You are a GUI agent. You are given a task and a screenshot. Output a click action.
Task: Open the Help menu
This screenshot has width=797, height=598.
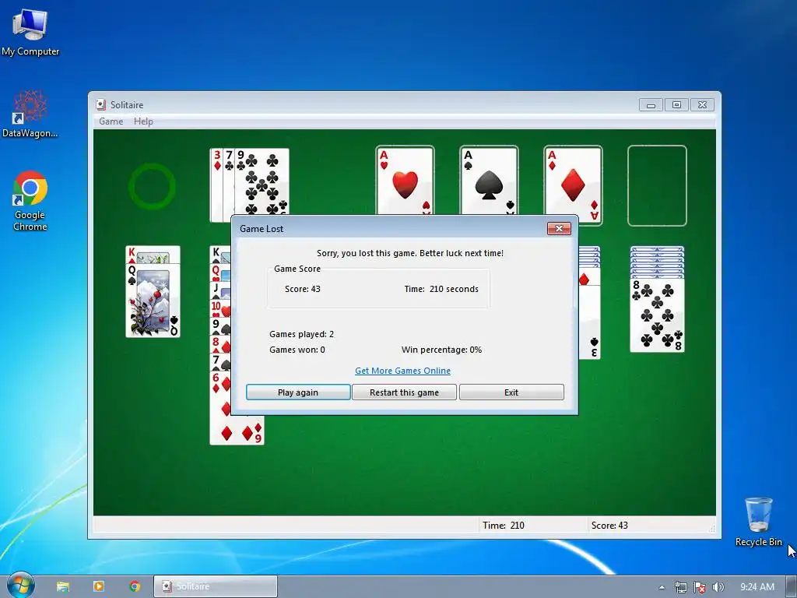point(143,121)
